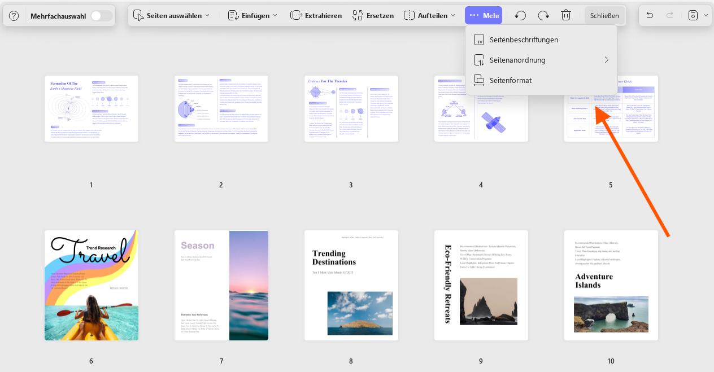Rotate pages clockwise icon
Screen dimensions: 714x372
(543, 15)
